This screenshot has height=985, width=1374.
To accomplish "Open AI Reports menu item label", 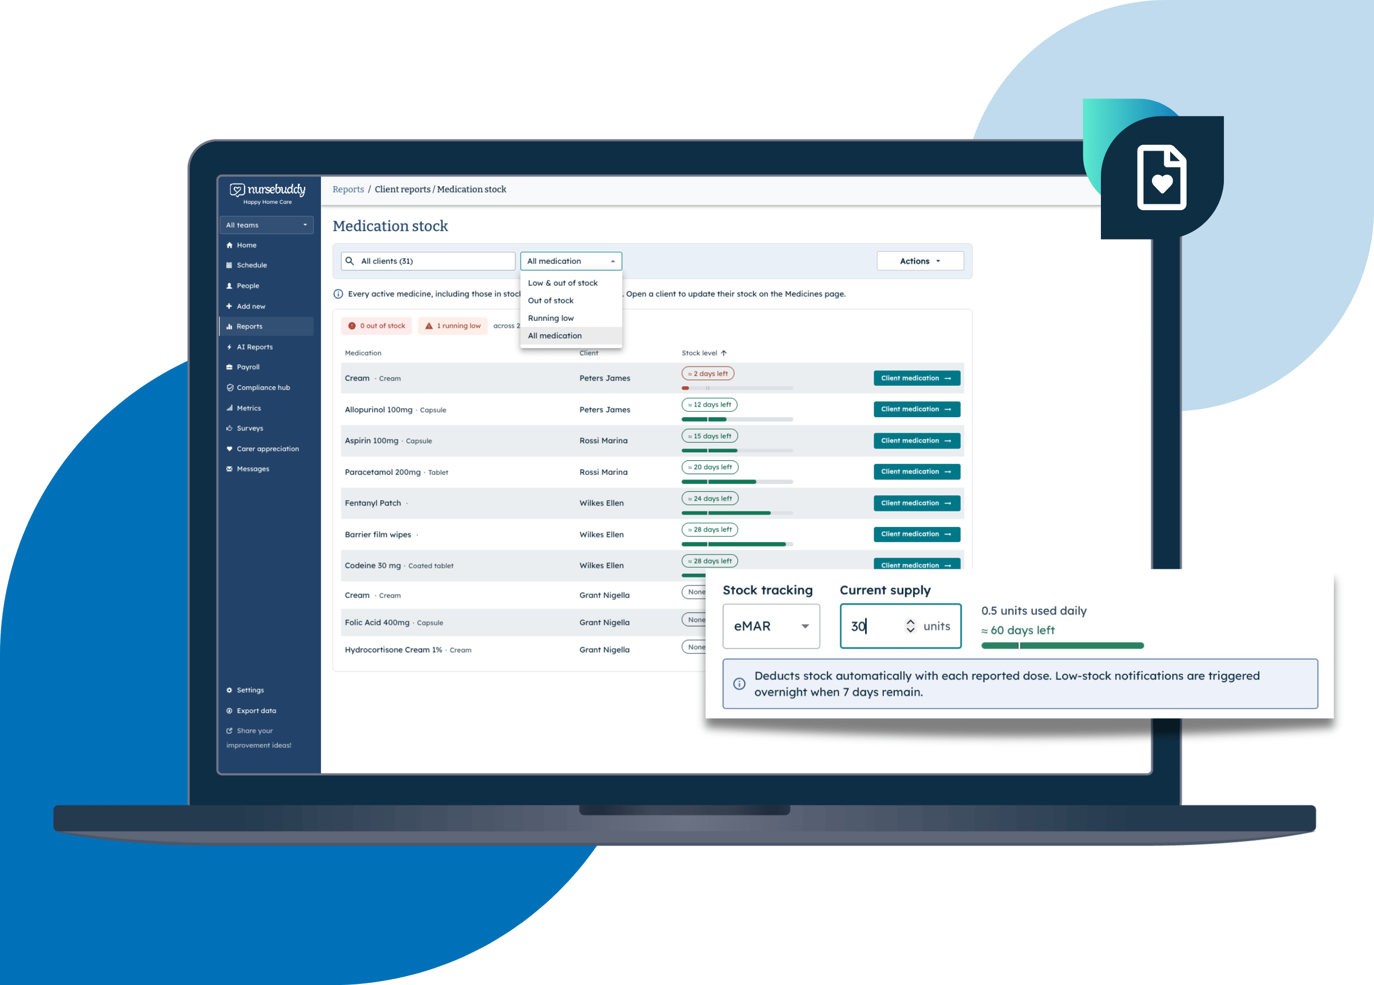I will [254, 347].
